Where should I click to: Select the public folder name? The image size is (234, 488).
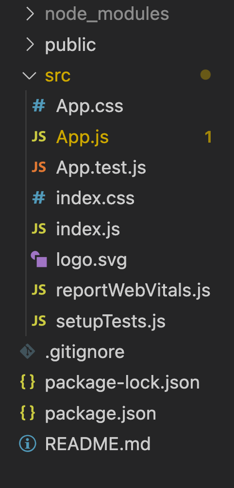point(70,46)
